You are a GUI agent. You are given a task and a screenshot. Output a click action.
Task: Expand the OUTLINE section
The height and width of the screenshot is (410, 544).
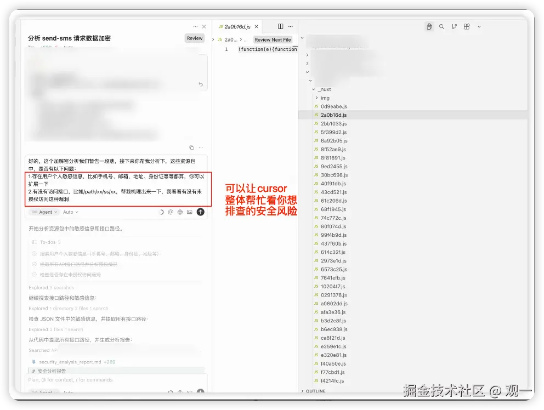(314, 391)
